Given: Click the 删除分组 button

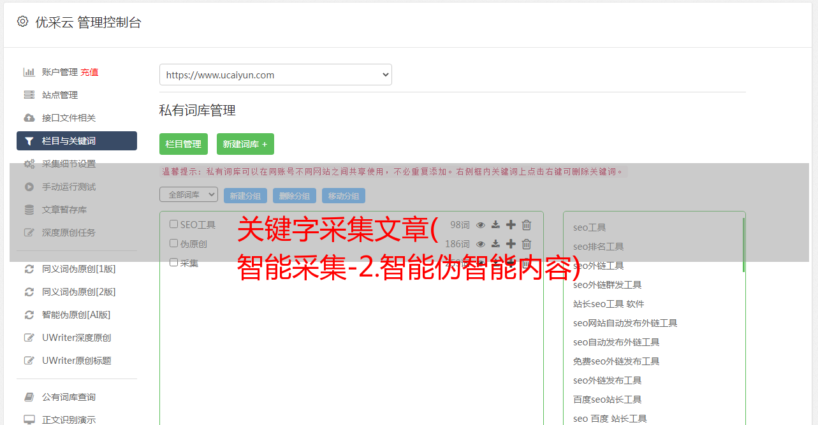Looking at the screenshot, I should pyautogui.click(x=295, y=196).
